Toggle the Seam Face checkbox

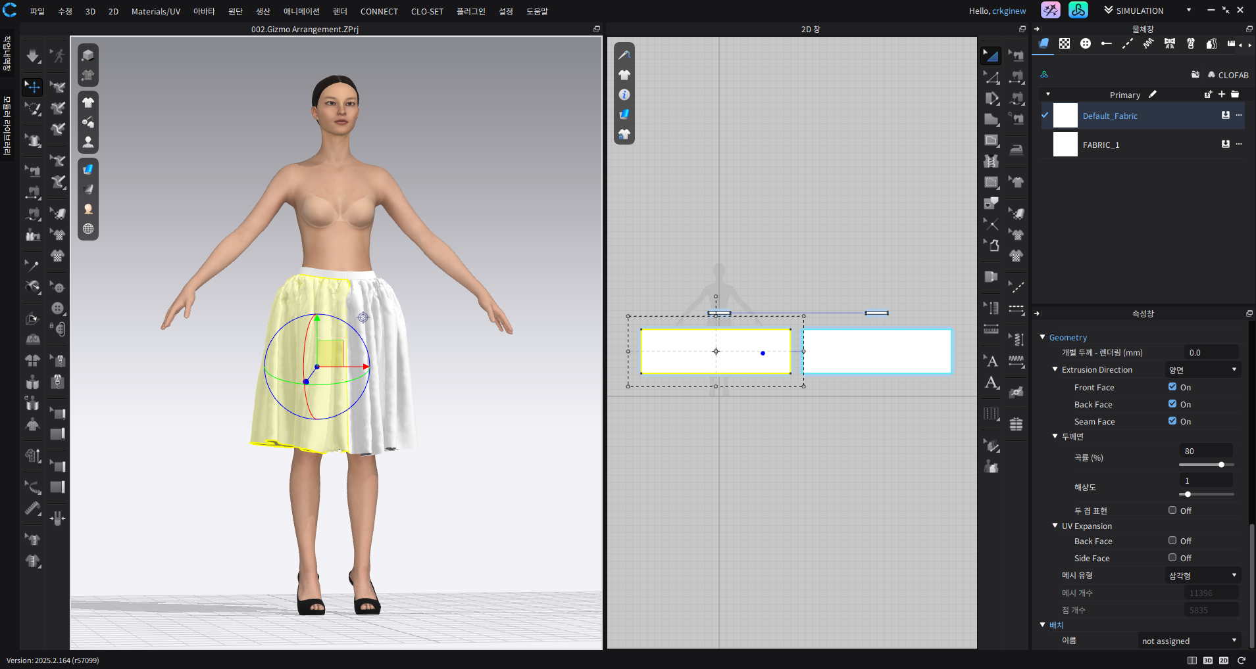pos(1172,421)
